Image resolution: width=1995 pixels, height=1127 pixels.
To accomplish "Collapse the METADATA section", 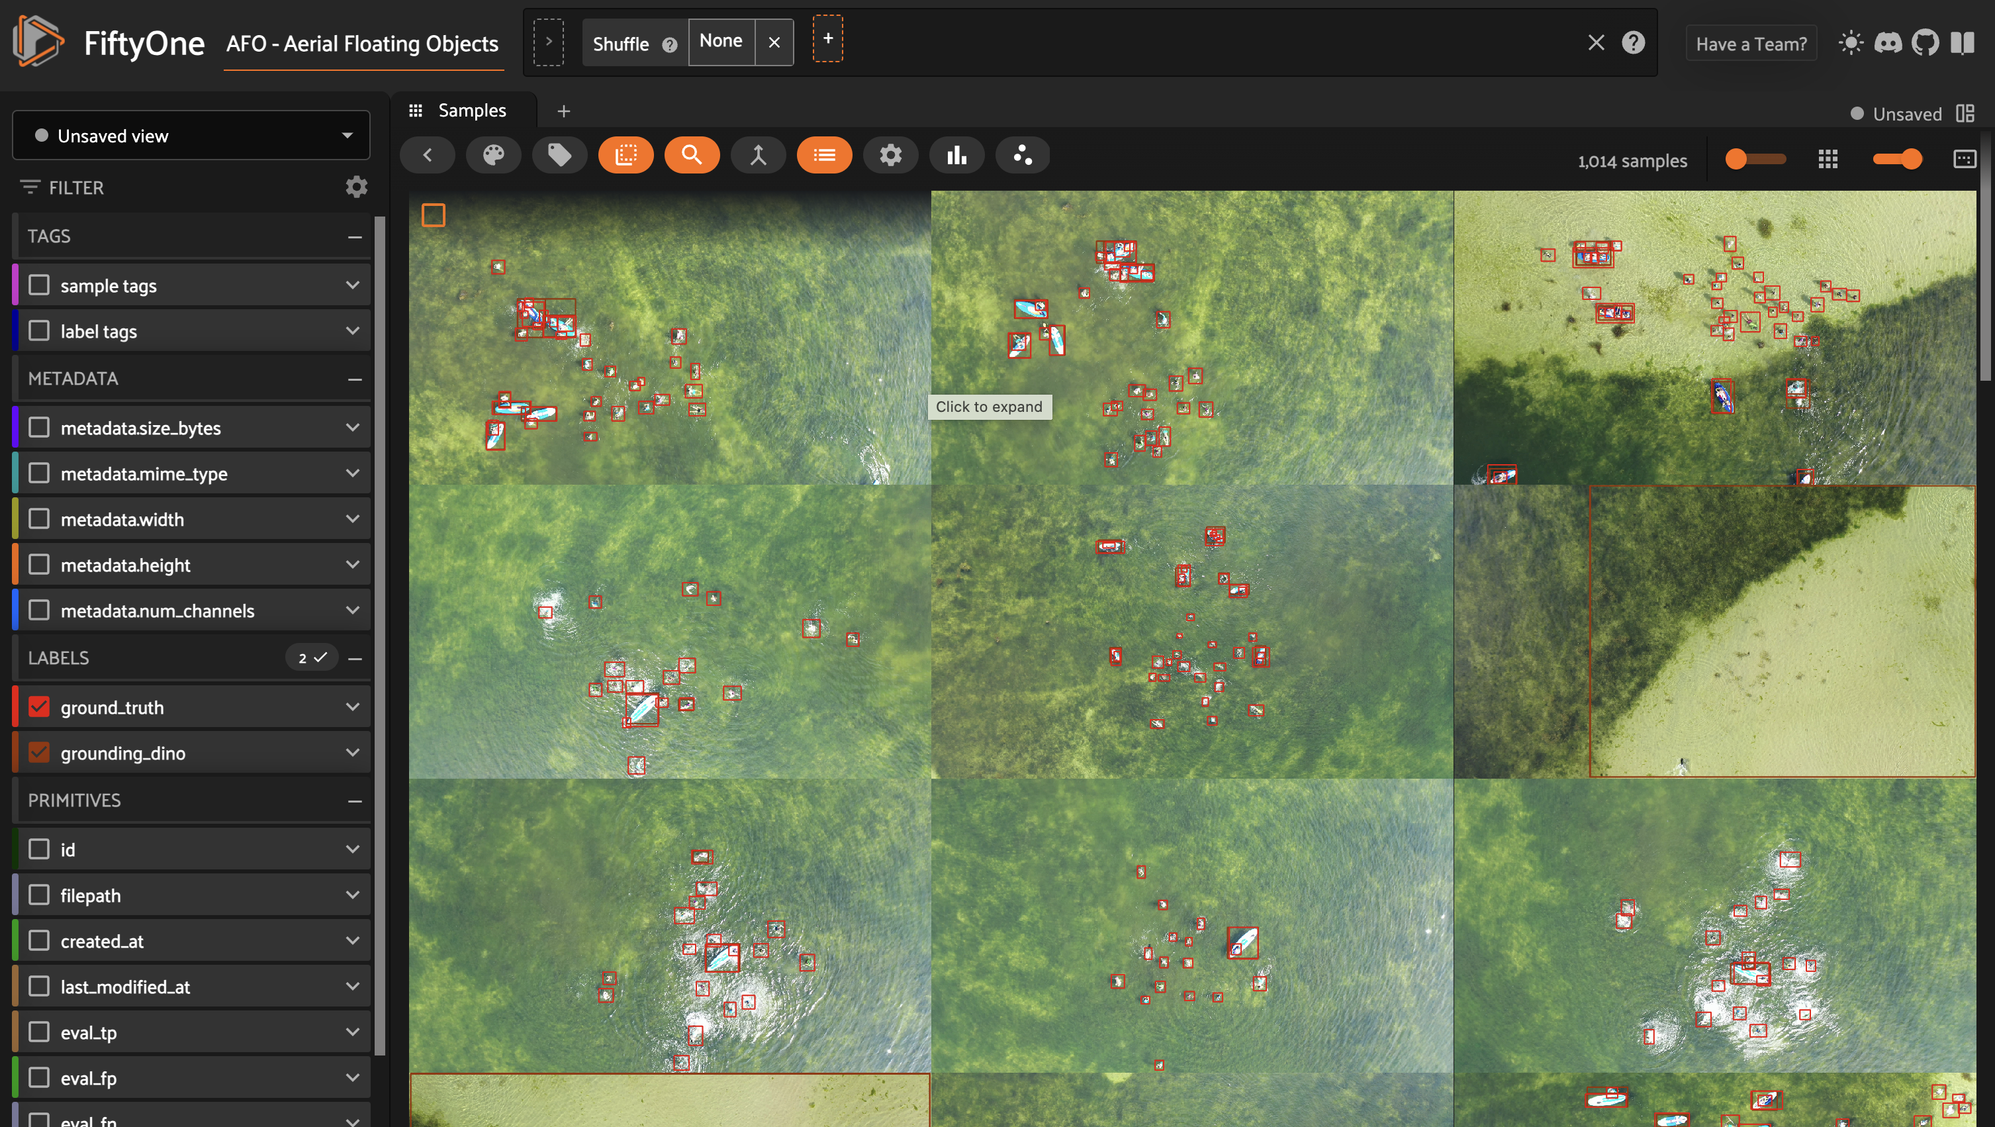I will [x=355, y=379].
